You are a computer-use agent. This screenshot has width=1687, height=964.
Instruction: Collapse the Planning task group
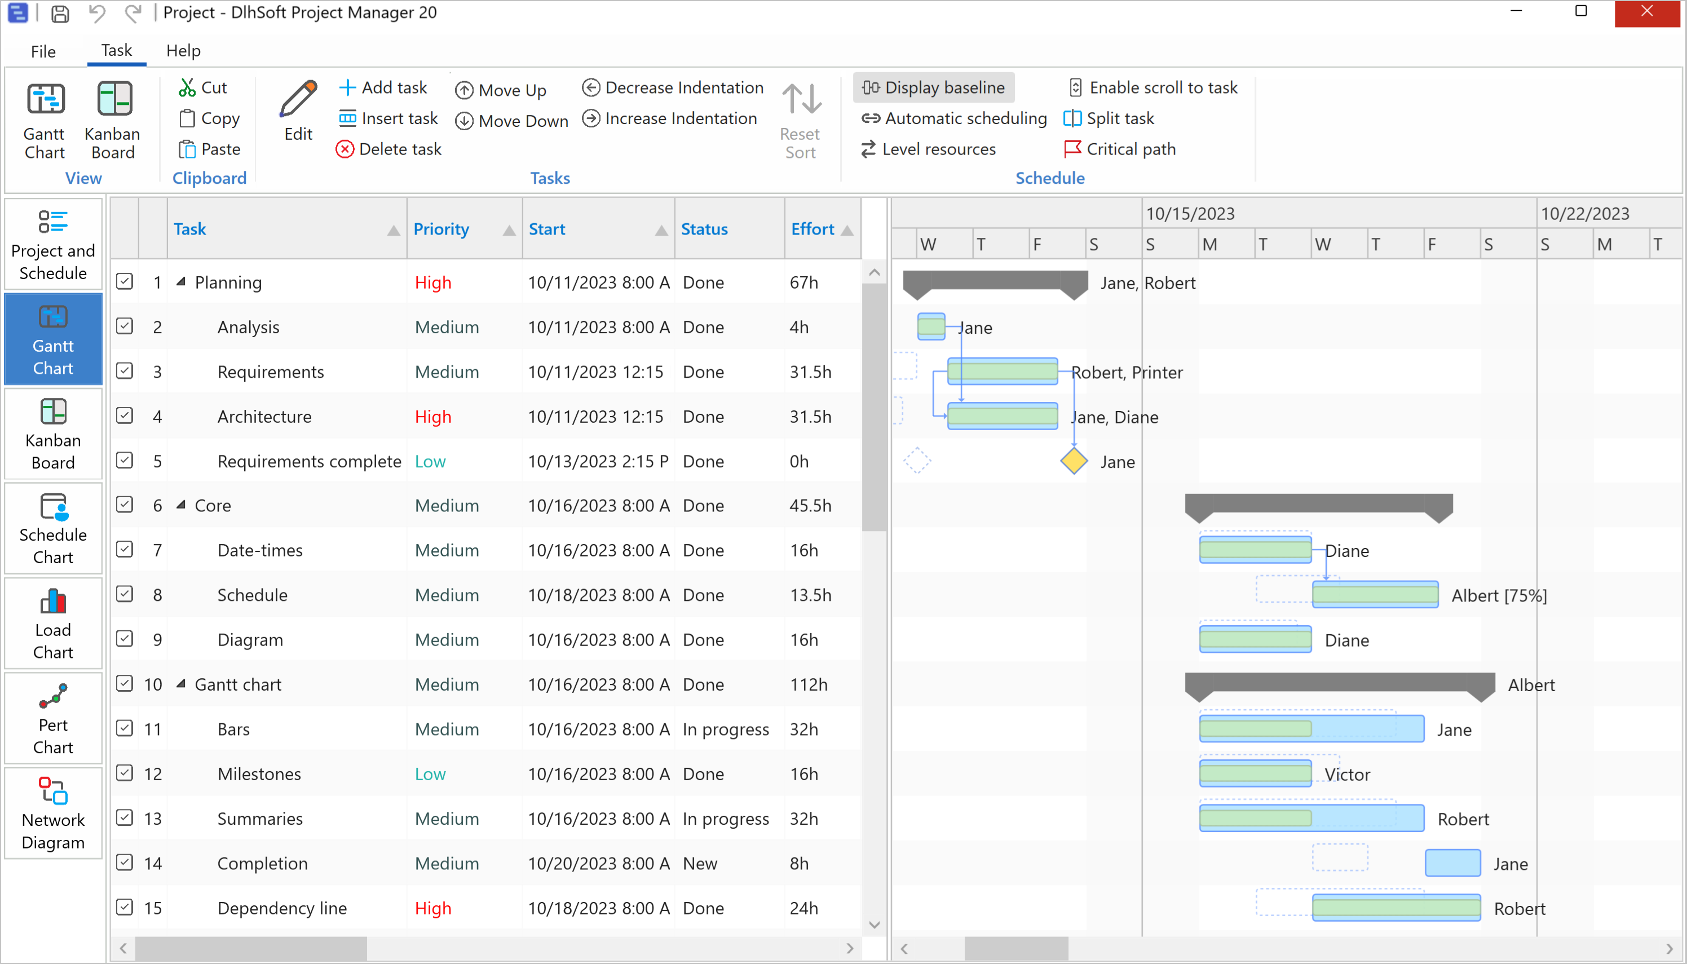pyautogui.click(x=182, y=281)
